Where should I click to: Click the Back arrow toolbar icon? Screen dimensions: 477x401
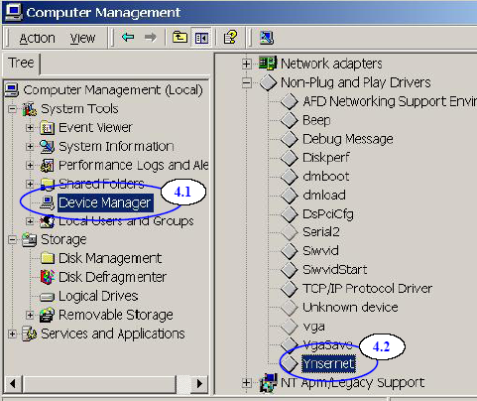coord(128,38)
